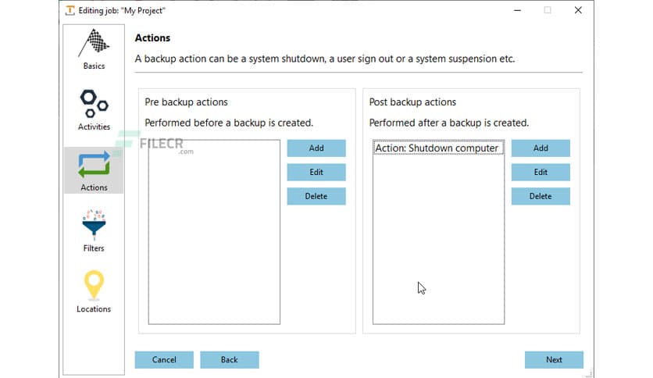Screen dimensions: 653x378
Task: Switch to the Basics section label
Action: (94, 66)
